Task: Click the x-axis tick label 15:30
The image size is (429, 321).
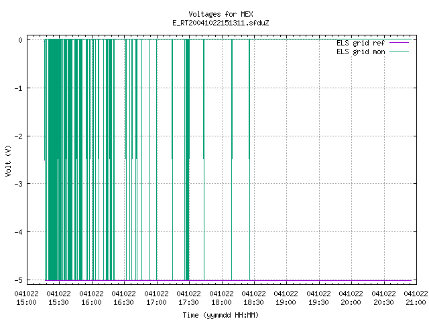Action: pyautogui.click(x=58, y=302)
